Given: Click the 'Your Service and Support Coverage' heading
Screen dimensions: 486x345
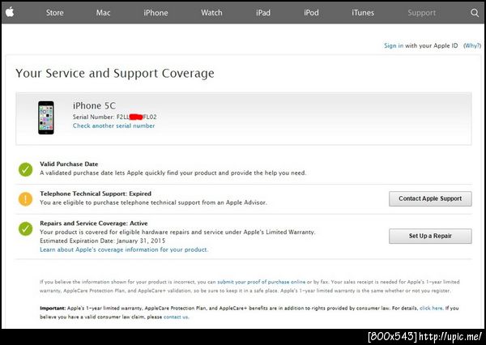Looking at the screenshot, I should coord(115,73).
